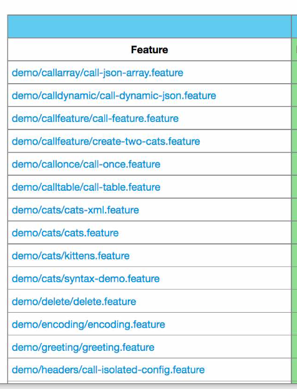Click the blue table title bar

[150, 26]
